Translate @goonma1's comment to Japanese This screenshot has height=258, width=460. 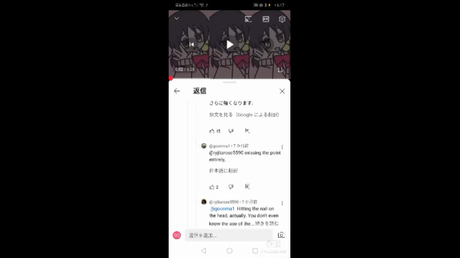(223, 171)
